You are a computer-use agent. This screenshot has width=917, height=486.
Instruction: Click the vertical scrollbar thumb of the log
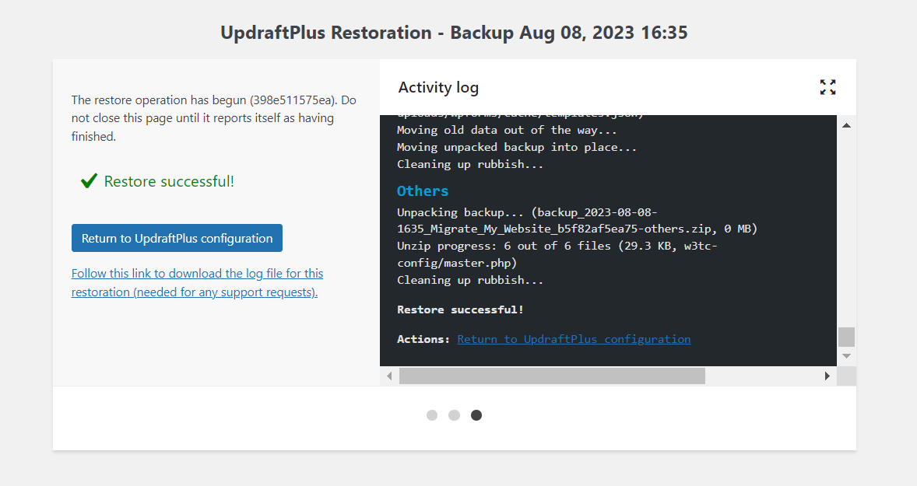[x=846, y=337]
